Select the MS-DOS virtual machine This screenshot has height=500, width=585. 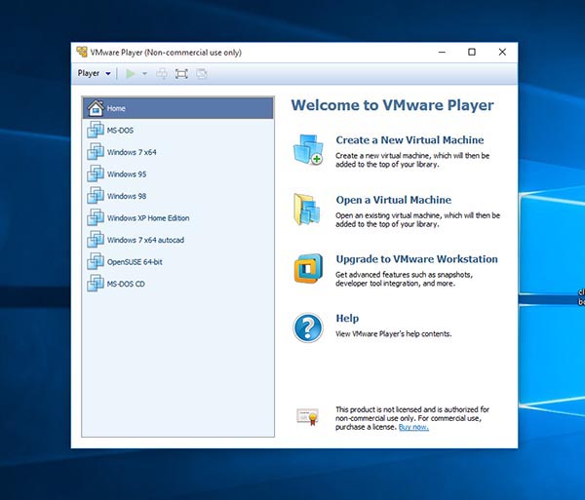click(178, 131)
